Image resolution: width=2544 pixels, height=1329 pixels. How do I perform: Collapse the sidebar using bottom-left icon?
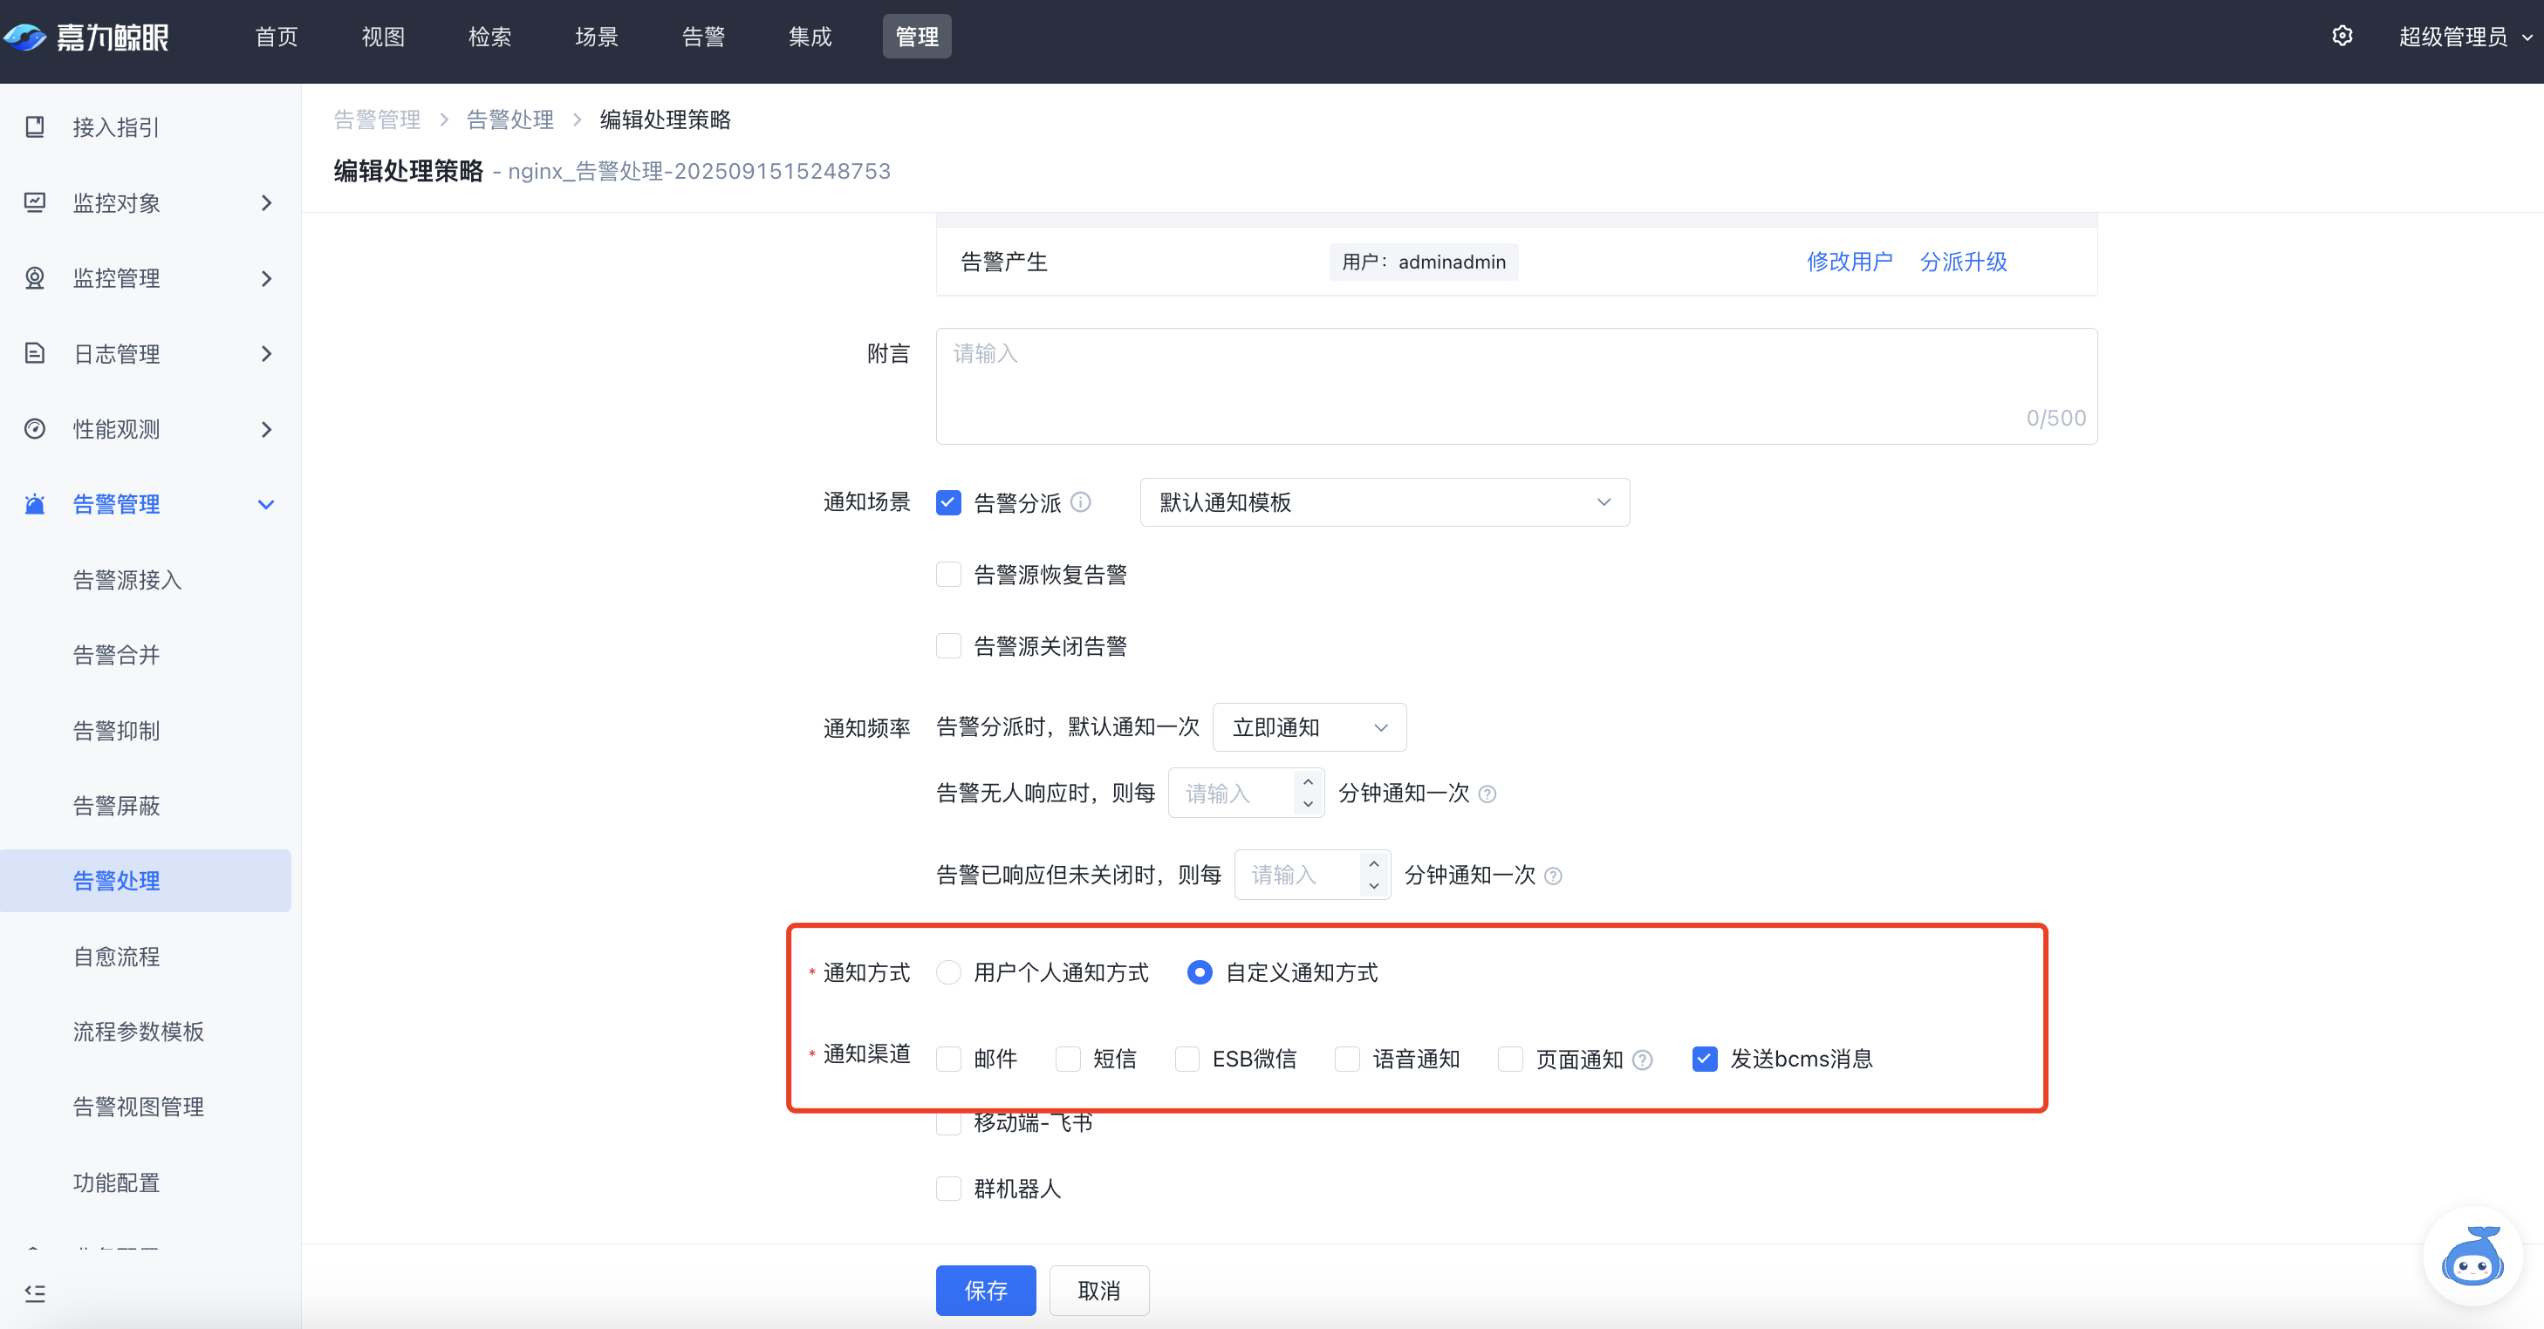(x=36, y=1292)
